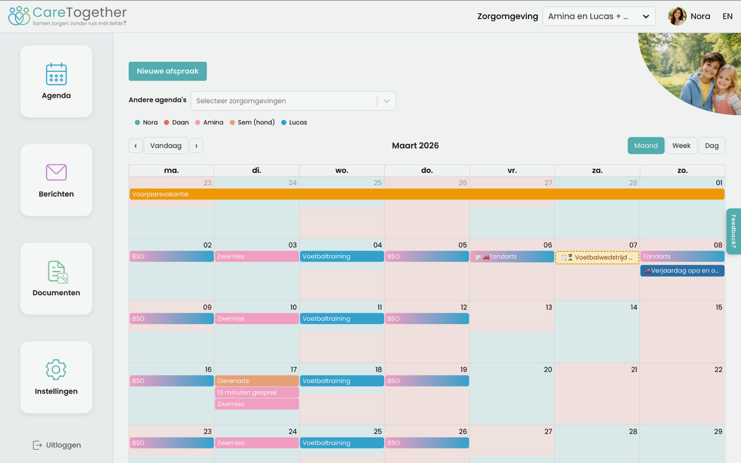Switch to Week view
The height and width of the screenshot is (463, 741).
click(x=681, y=146)
